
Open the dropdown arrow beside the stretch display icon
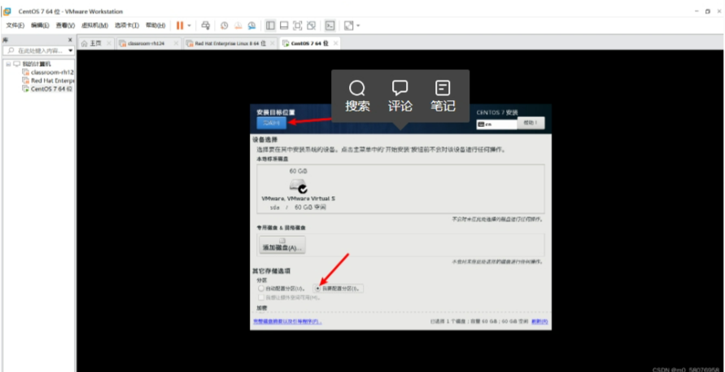(358, 25)
